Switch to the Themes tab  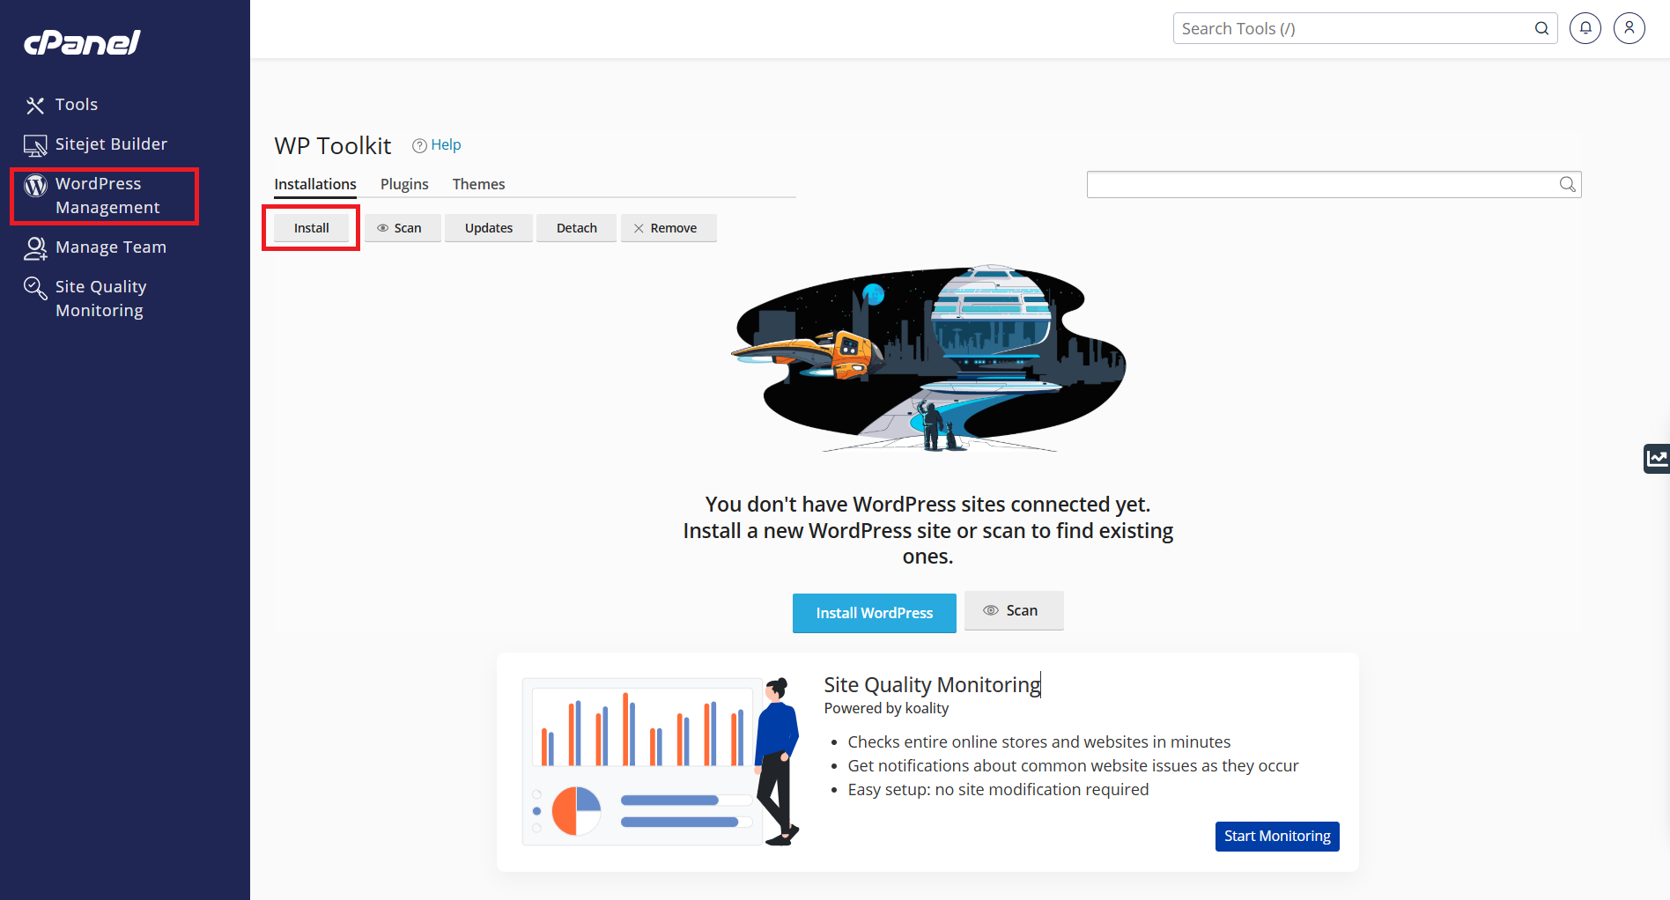tap(478, 184)
